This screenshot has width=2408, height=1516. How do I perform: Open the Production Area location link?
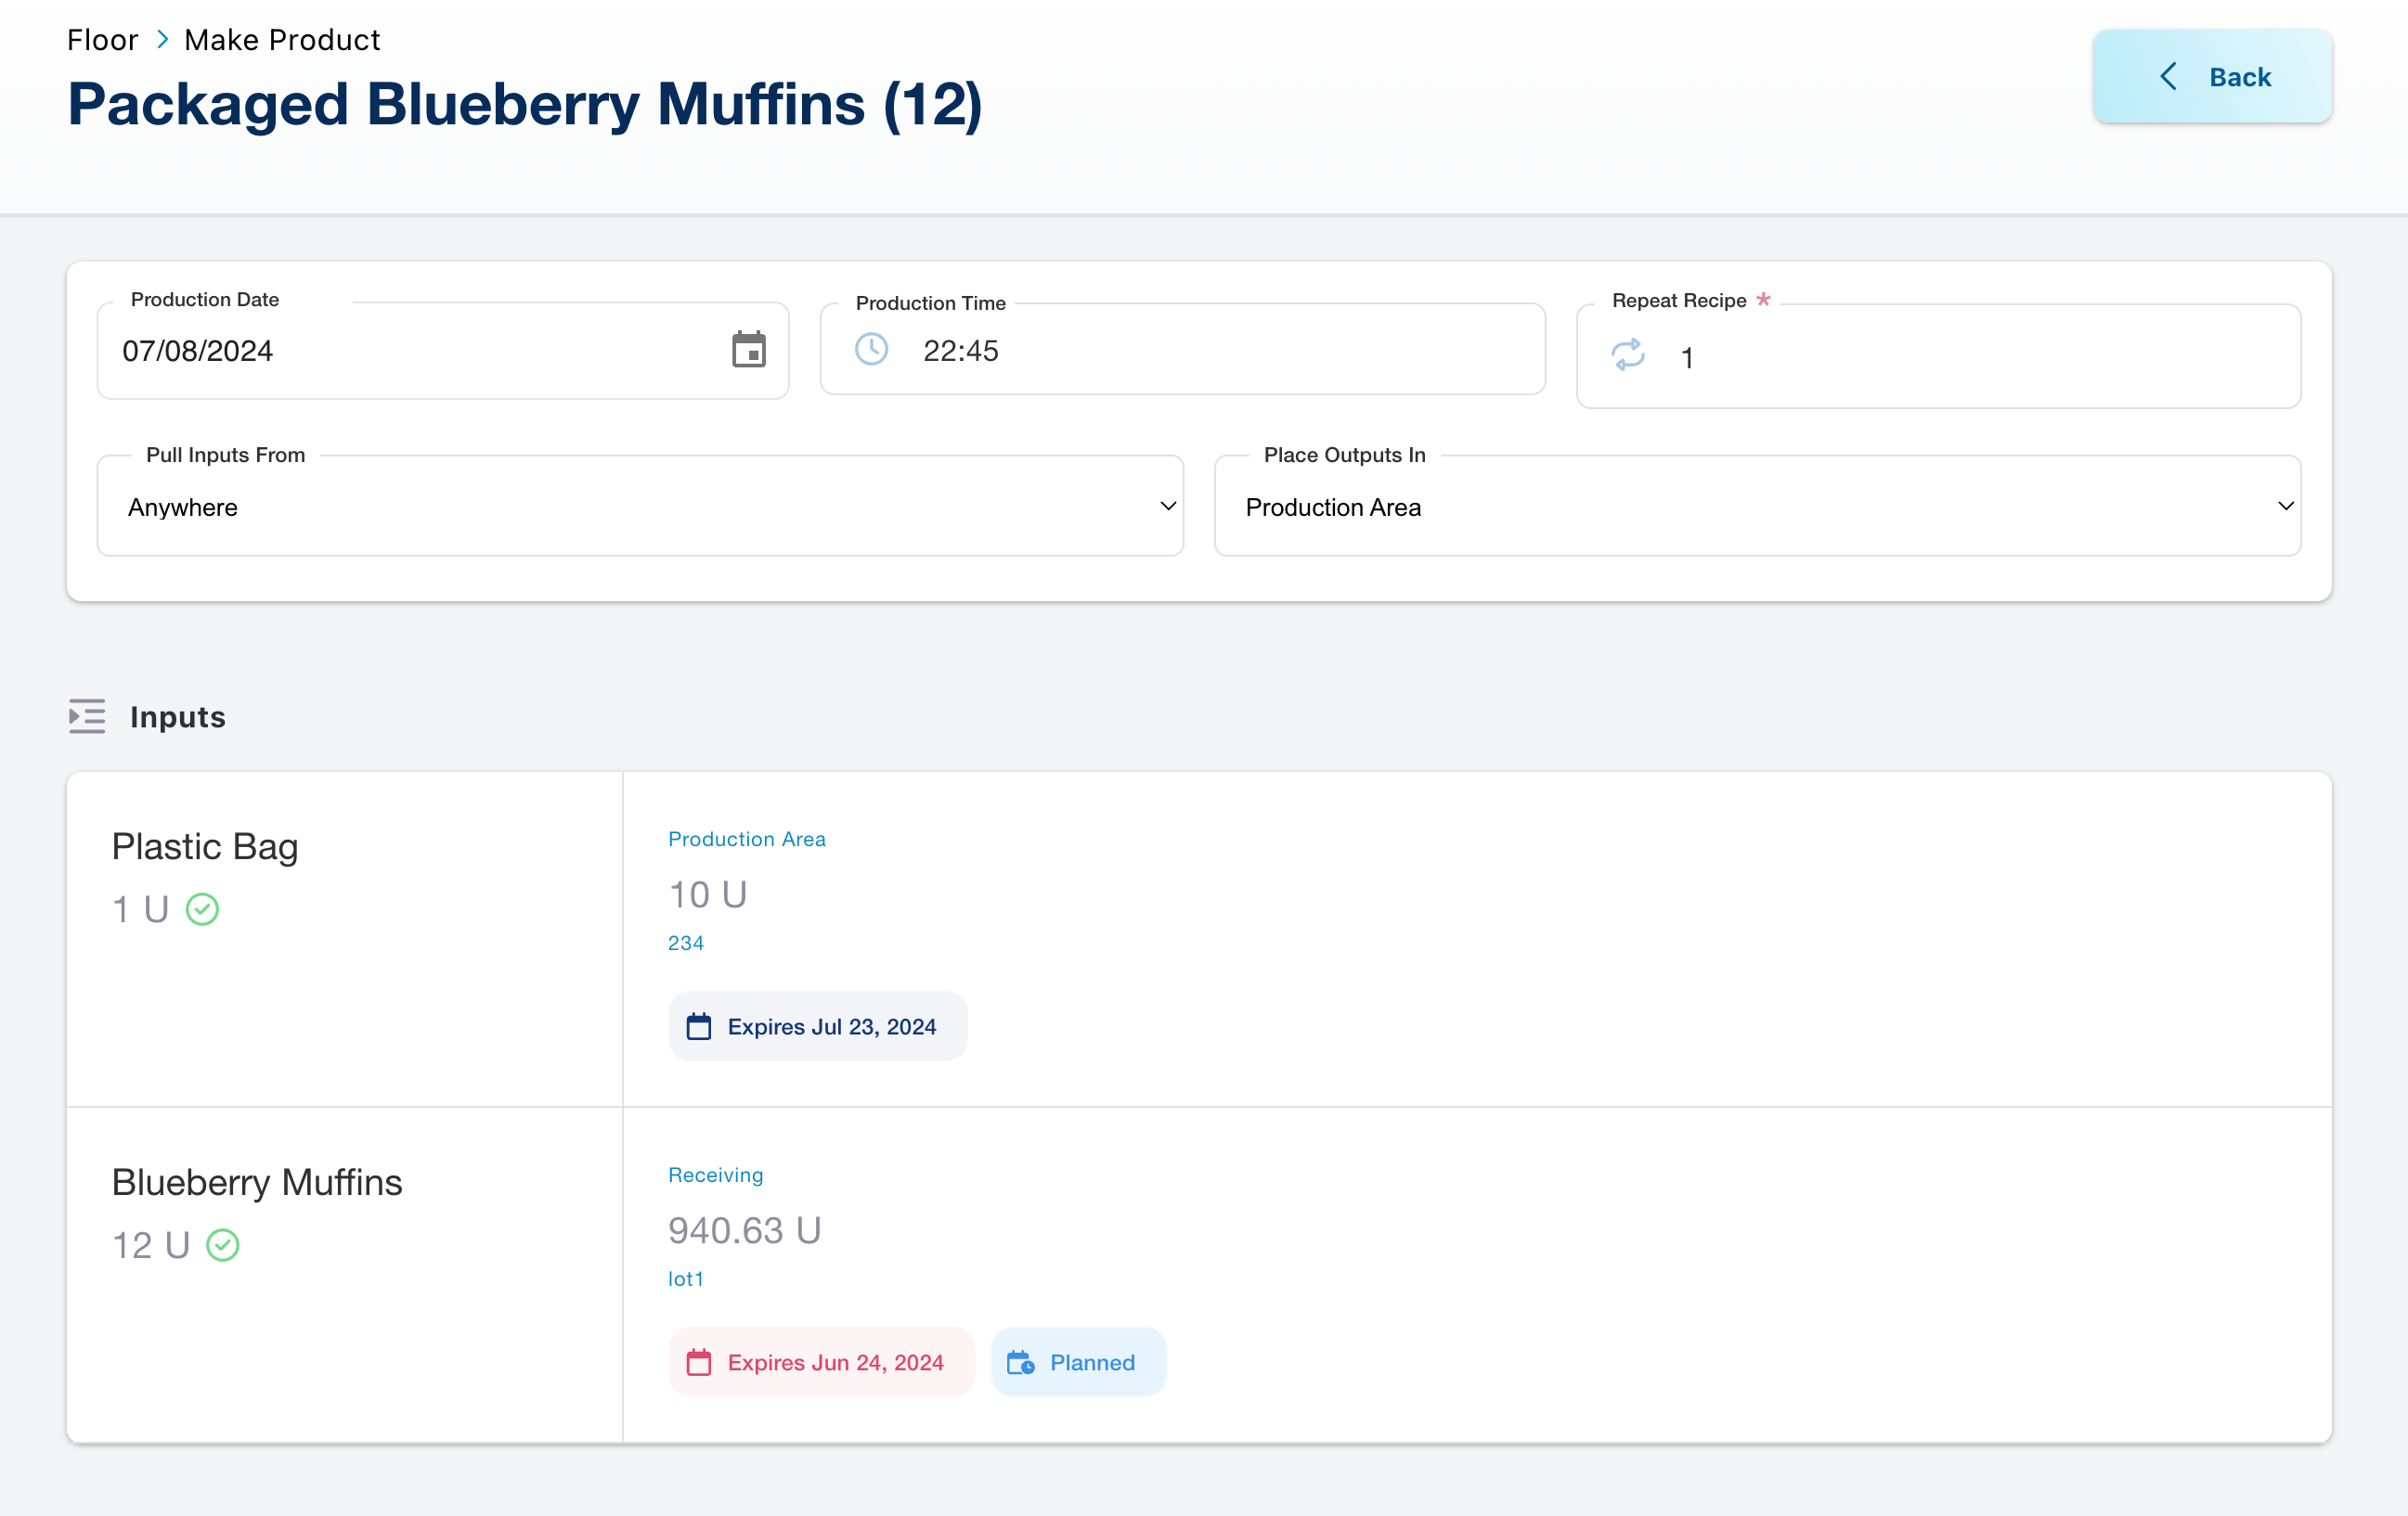point(746,840)
